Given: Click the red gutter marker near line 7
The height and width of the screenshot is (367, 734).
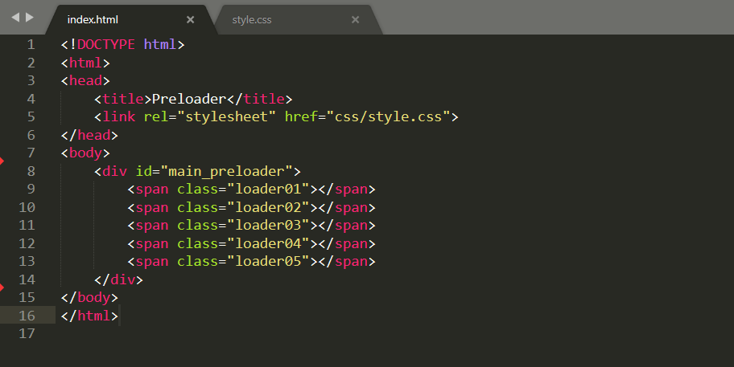Looking at the screenshot, I should [x=2, y=161].
